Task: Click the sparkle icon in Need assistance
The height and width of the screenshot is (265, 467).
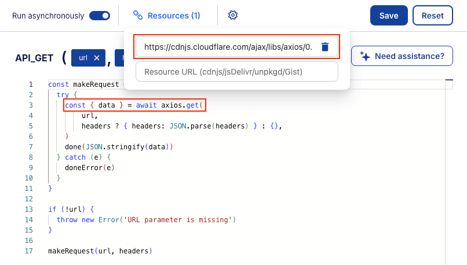Action: click(x=364, y=56)
